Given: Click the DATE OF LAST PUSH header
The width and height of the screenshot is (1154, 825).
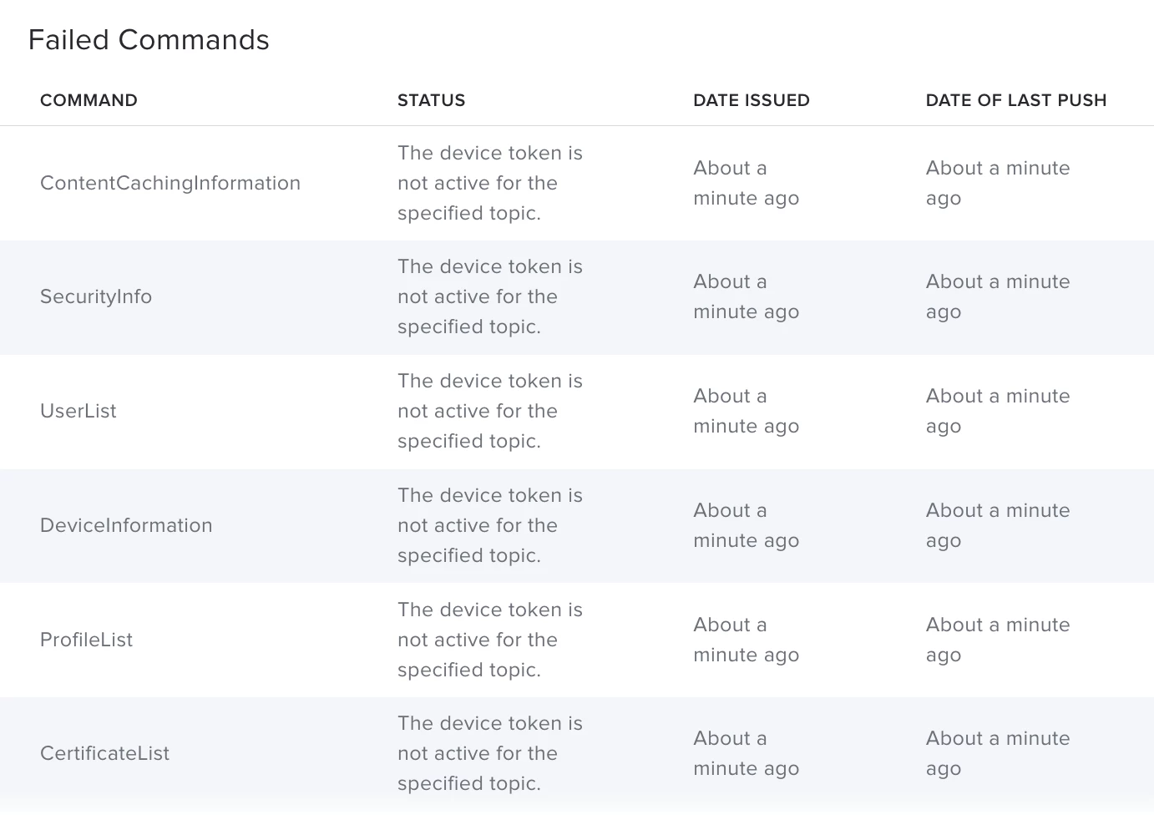Looking at the screenshot, I should pos(1016,100).
